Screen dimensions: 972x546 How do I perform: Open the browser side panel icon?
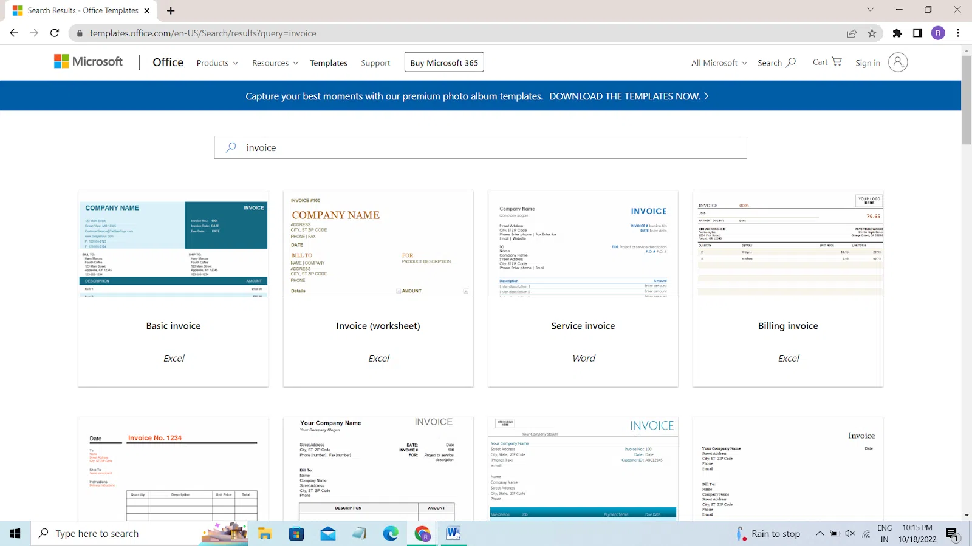pos(917,33)
